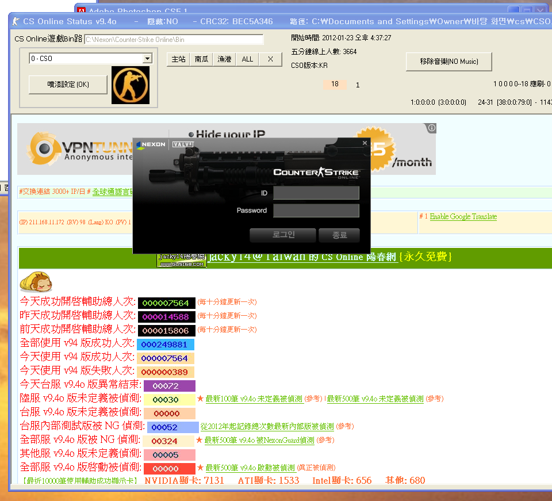Open 最新500筆 v9.4o 未定義被偵測 link
Viewport: 552px width, 501px height.
[x=375, y=399]
